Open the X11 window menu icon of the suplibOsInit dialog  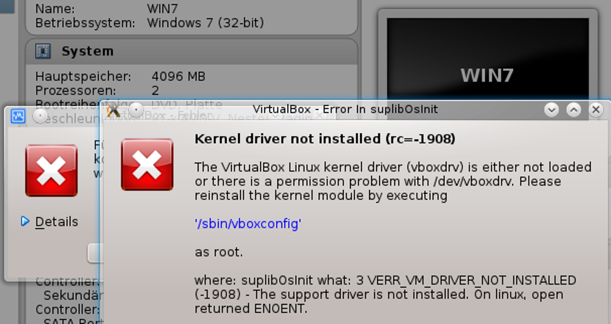[113, 110]
